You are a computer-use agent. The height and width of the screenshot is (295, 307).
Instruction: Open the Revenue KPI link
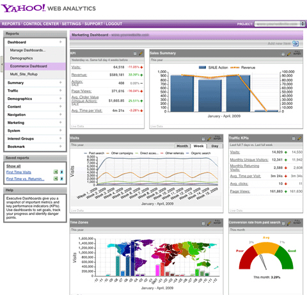(x=79, y=75)
